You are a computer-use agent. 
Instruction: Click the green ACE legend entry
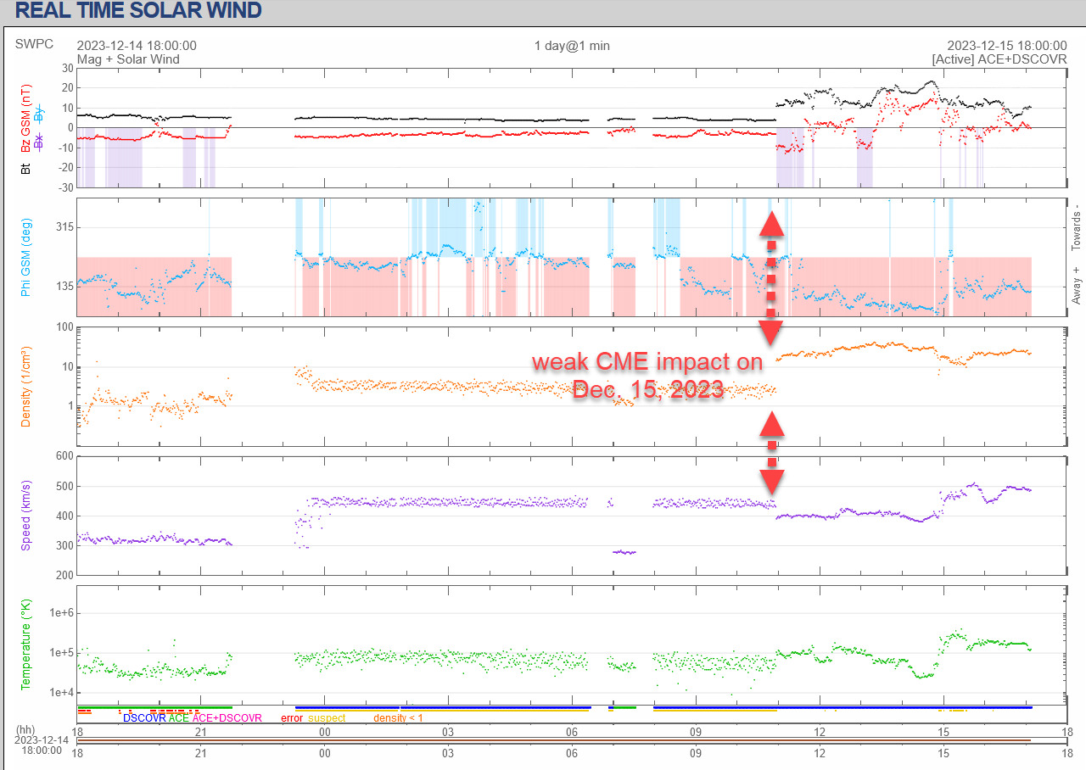(x=179, y=718)
